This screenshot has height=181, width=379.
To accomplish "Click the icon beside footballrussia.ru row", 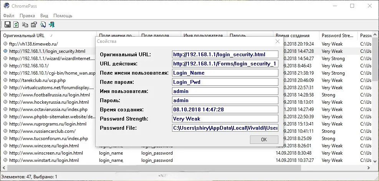I will (x=5, y=95).
